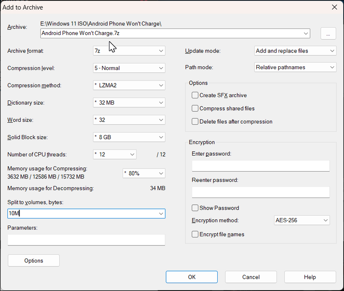Enable Compress shared files
This screenshot has width=344, height=291.
pyautogui.click(x=195, y=108)
